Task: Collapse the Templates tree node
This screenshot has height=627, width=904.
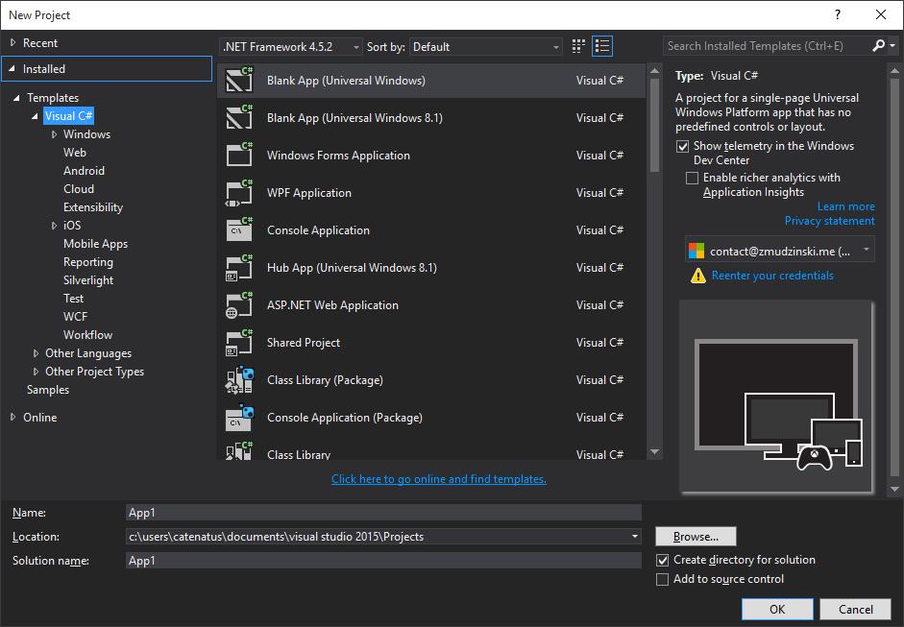Action: click(x=16, y=98)
